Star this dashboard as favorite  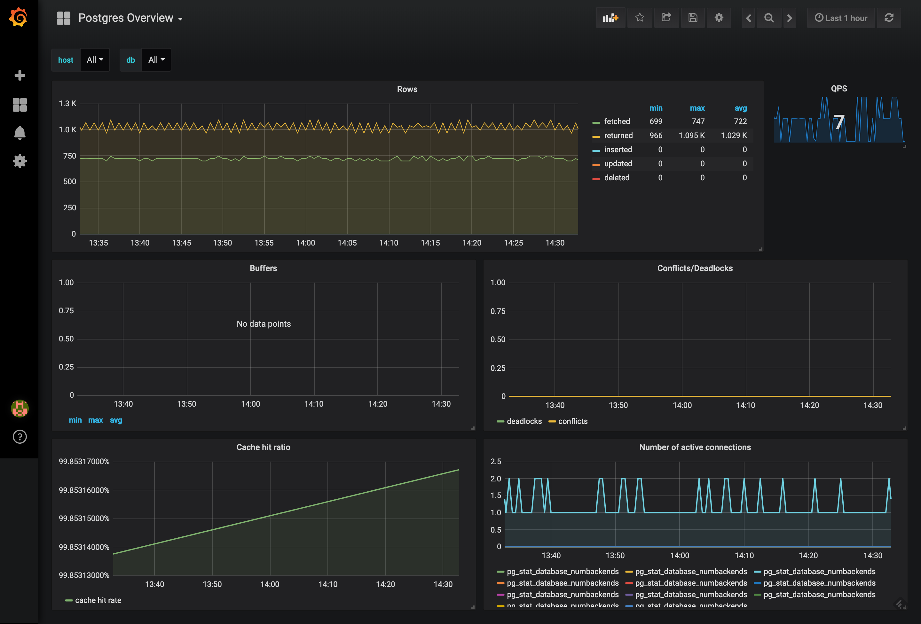[639, 18]
